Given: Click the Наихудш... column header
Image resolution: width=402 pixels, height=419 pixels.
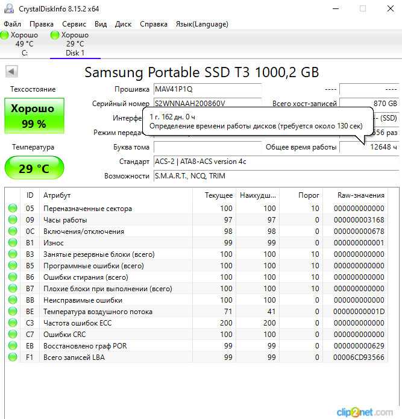Looking at the screenshot, I should tap(257, 195).
